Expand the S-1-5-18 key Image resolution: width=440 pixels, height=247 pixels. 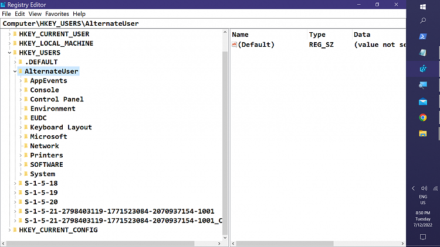pos(15,183)
